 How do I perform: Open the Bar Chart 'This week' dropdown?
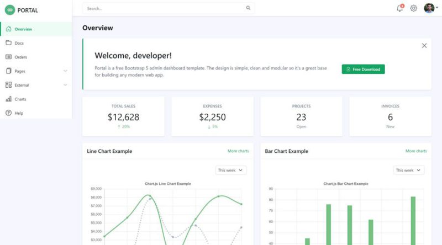409,170
